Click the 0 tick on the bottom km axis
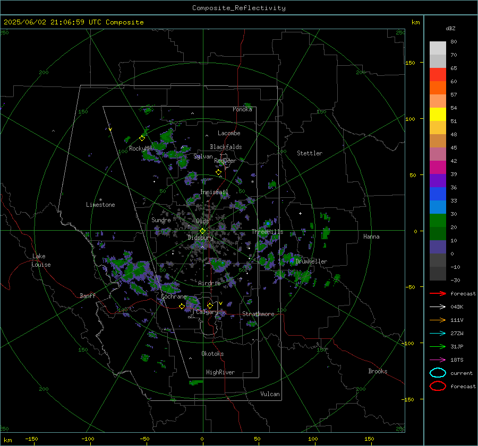 click(202, 439)
